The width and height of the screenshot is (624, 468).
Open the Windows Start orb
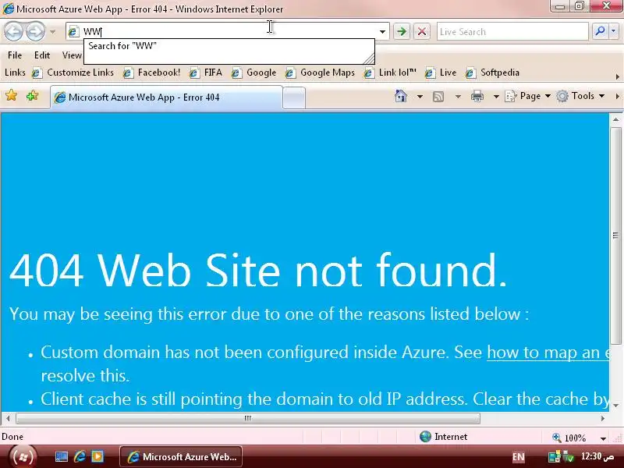[x=23, y=457]
